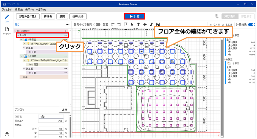
Task: Open the ファイル(F) menu
Action: [x=7, y=10]
